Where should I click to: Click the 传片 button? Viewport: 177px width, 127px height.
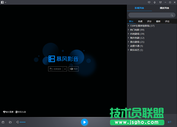pyautogui.click(x=73, y=69)
